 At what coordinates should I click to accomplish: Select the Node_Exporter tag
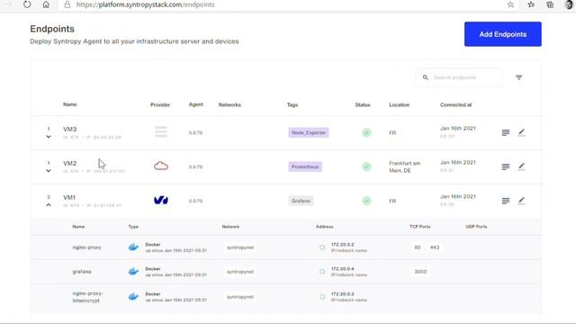pyautogui.click(x=309, y=132)
